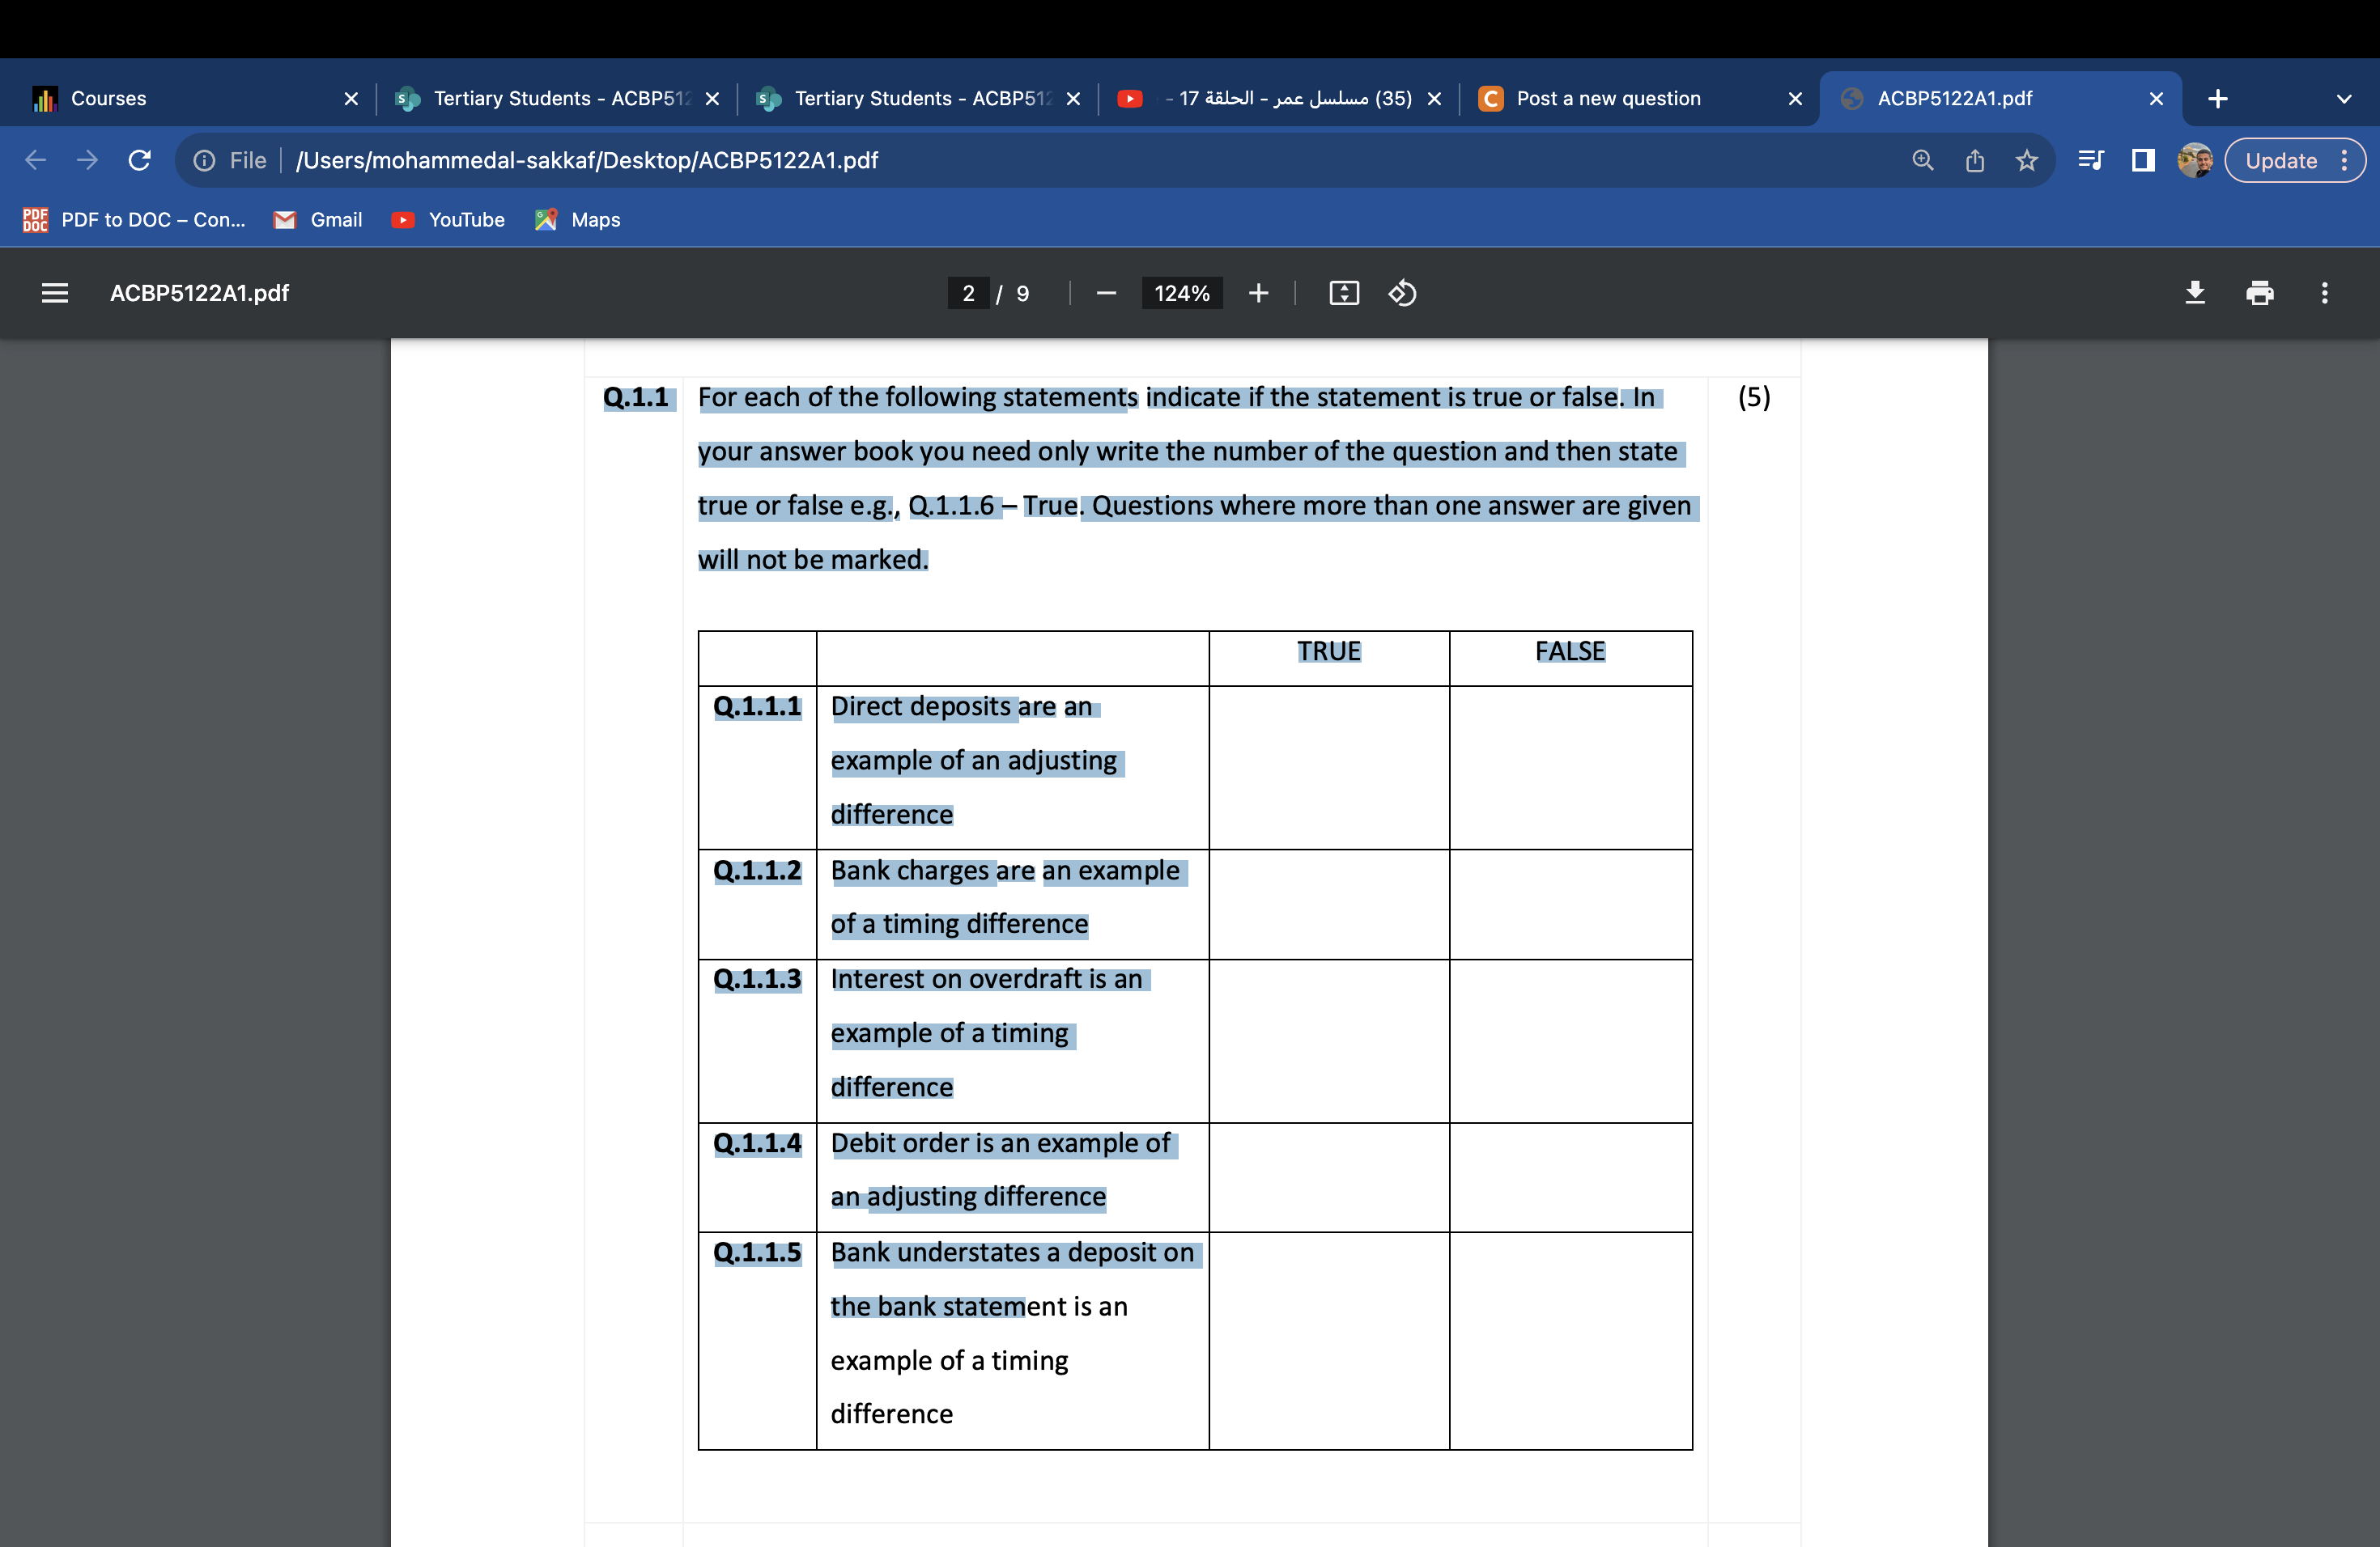This screenshot has width=2380, height=1547.
Task: Open the share icon in the address bar
Action: coord(1975,160)
